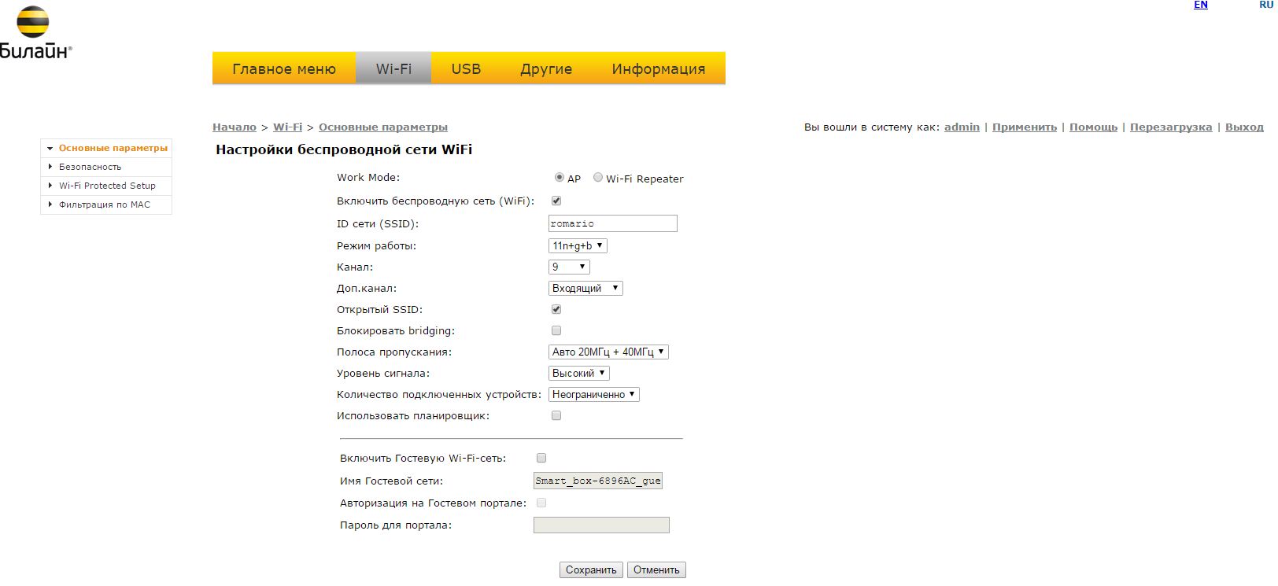Open the Режим работы dropdown
Viewport: 1278px width, 586px height.
tap(578, 245)
